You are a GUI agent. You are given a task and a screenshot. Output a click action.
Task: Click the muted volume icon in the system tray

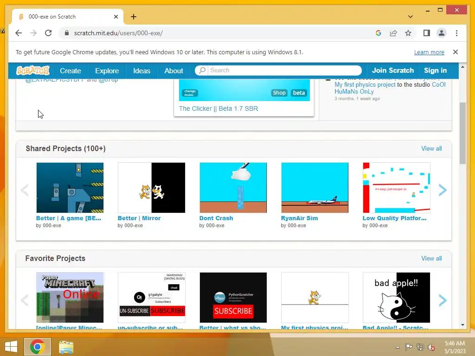[431, 347]
